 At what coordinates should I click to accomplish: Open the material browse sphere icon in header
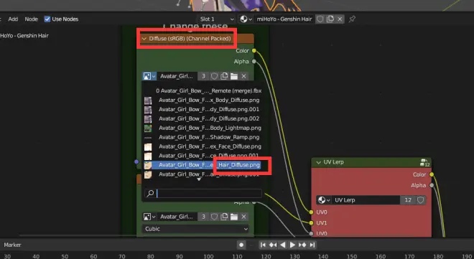(x=246, y=19)
